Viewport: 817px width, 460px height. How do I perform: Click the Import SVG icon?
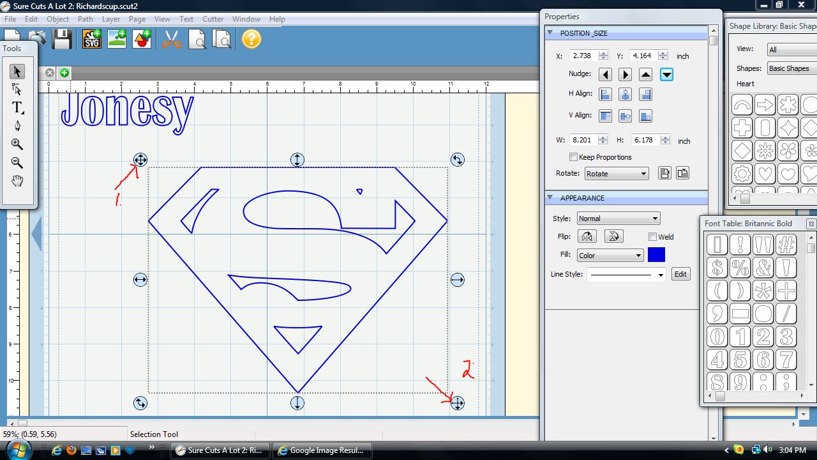pyautogui.click(x=93, y=40)
